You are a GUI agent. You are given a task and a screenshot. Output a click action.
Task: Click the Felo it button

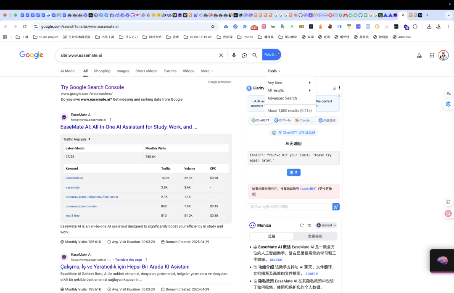pyautogui.click(x=272, y=55)
